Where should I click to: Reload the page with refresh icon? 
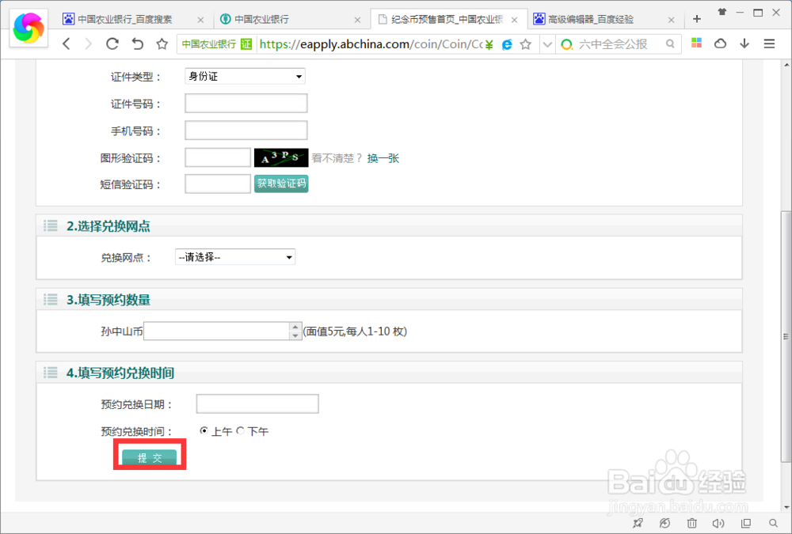click(112, 44)
